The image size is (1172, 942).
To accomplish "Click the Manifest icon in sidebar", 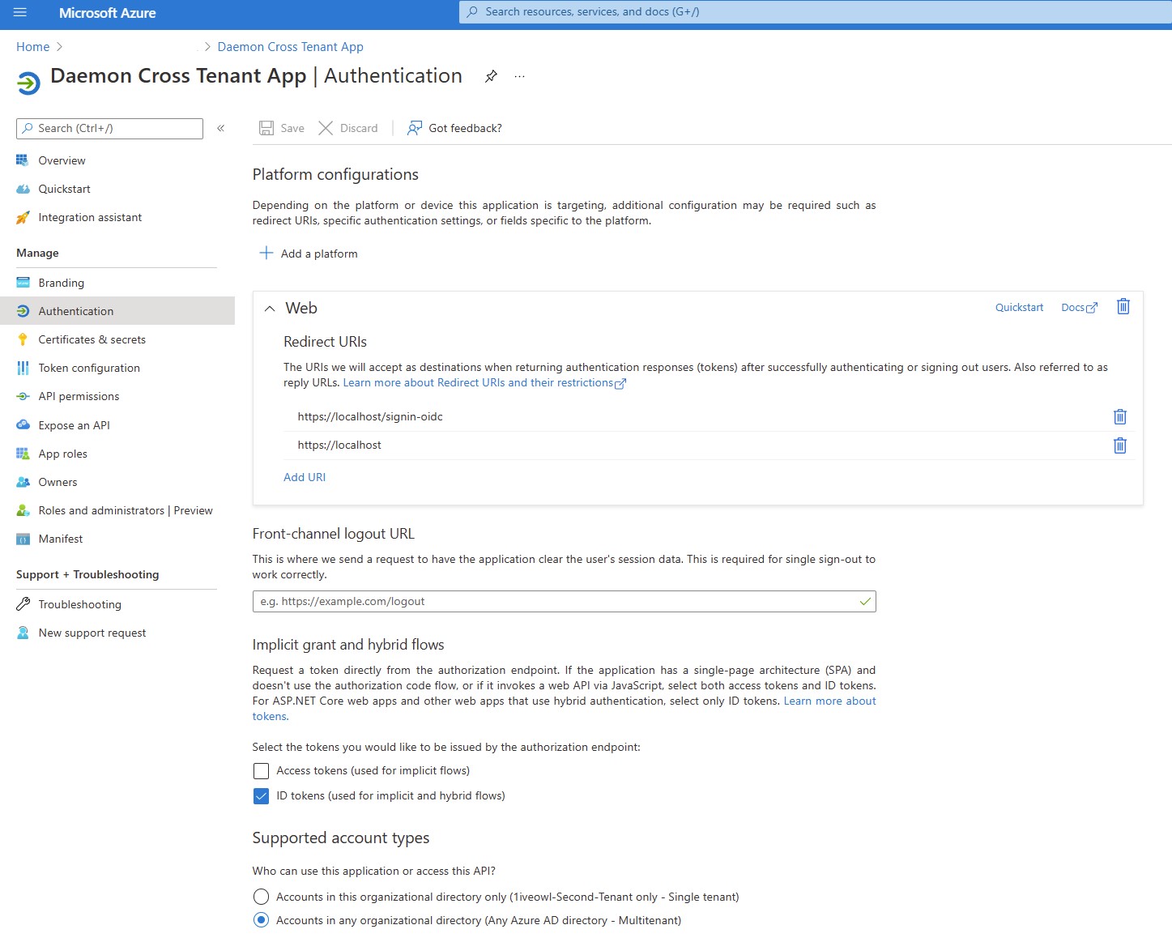I will point(23,539).
